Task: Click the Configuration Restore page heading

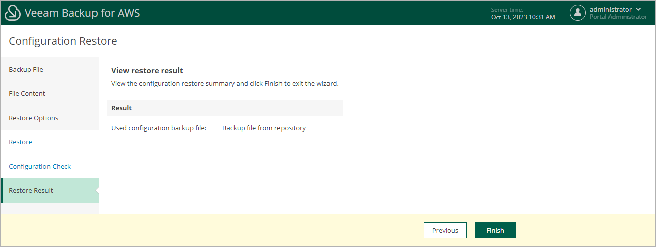Action: click(x=63, y=41)
